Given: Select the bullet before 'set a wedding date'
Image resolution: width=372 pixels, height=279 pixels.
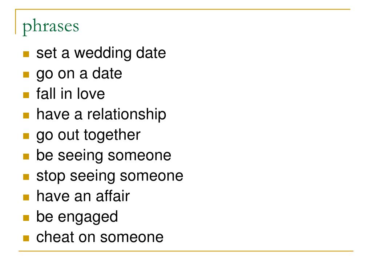Looking at the screenshot, I should tap(26, 54).
